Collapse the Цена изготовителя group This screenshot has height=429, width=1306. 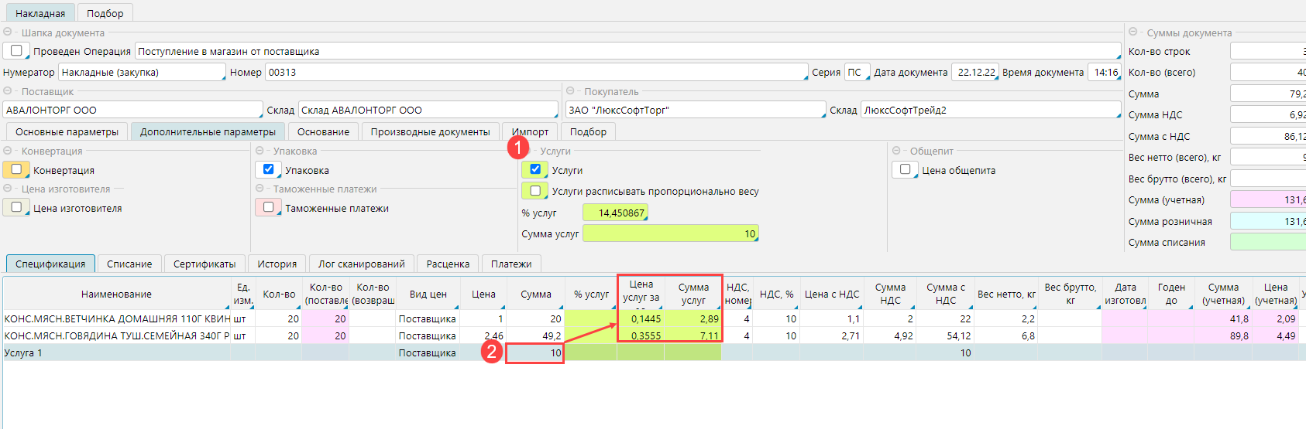pos(8,189)
